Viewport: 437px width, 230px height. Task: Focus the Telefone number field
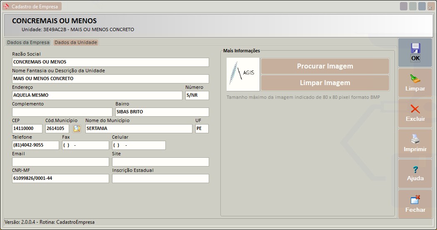point(35,145)
